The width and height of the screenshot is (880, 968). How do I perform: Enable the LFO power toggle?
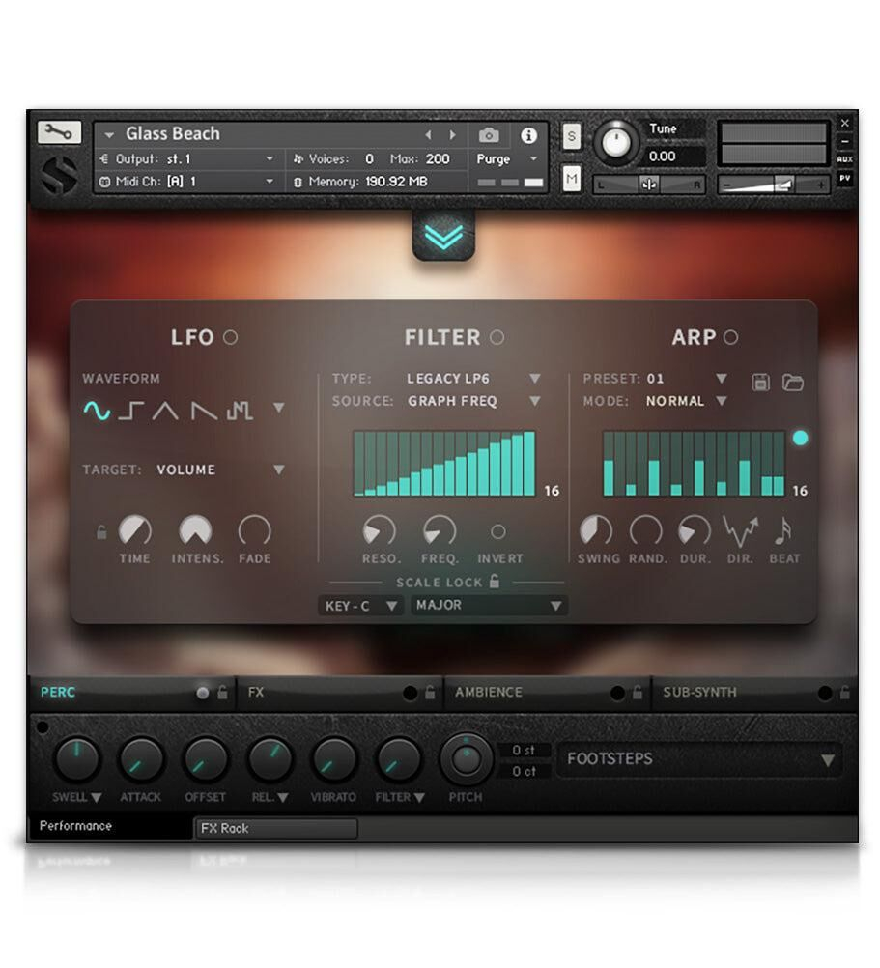(x=230, y=337)
